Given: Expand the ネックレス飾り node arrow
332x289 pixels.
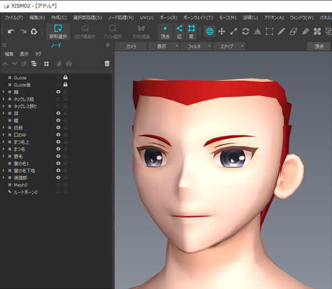Looking at the screenshot, I should pyautogui.click(x=3, y=106).
